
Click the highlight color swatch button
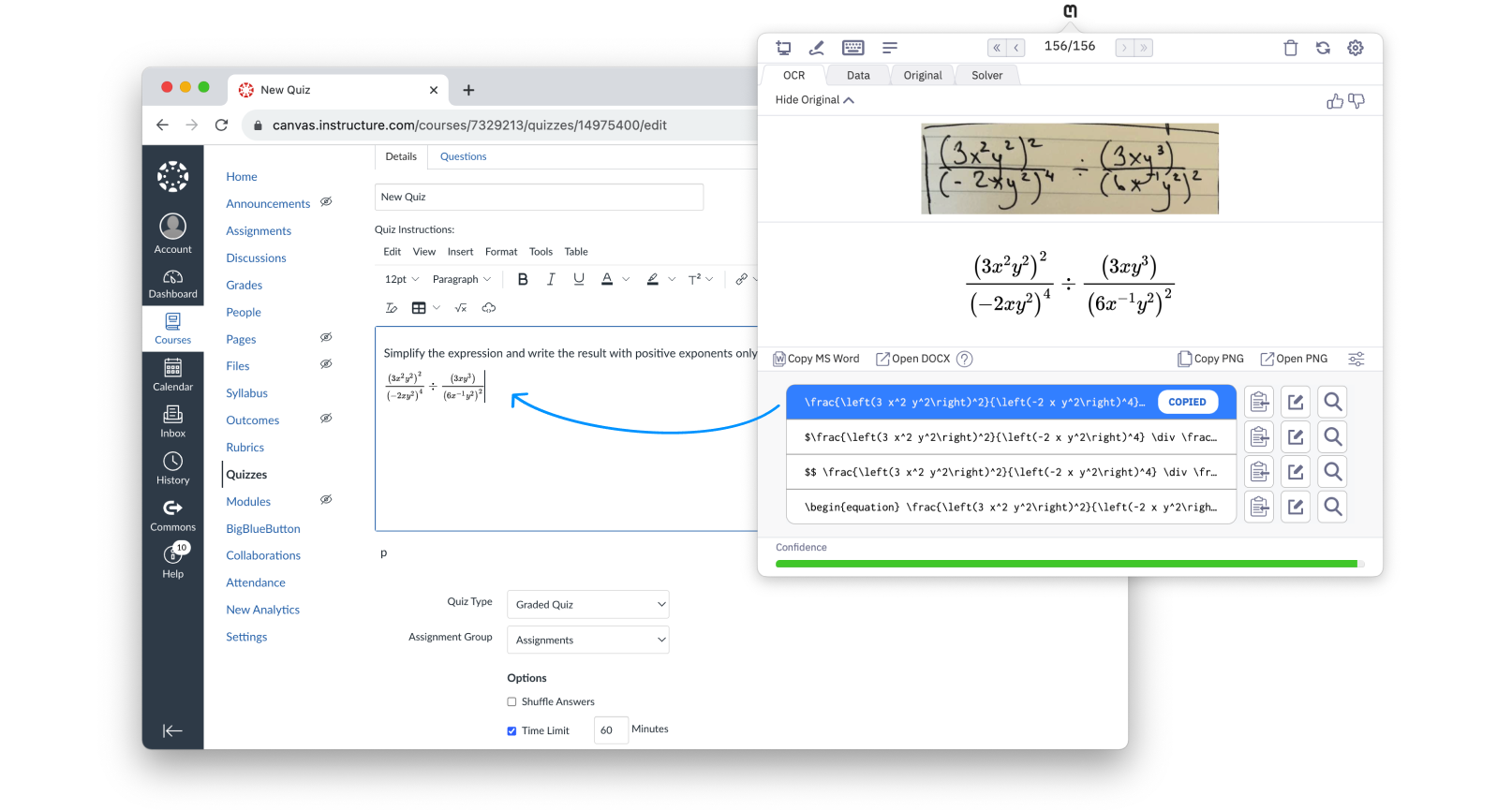[x=653, y=279]
